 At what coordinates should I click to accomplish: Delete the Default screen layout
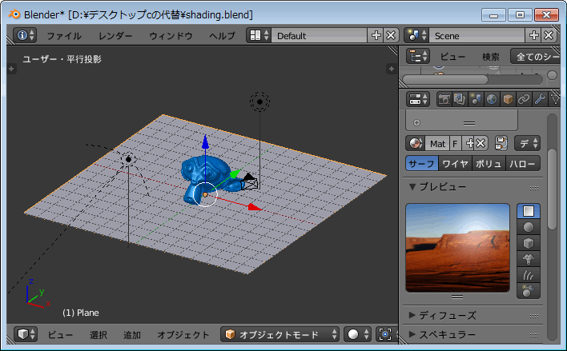coord(392,35)
